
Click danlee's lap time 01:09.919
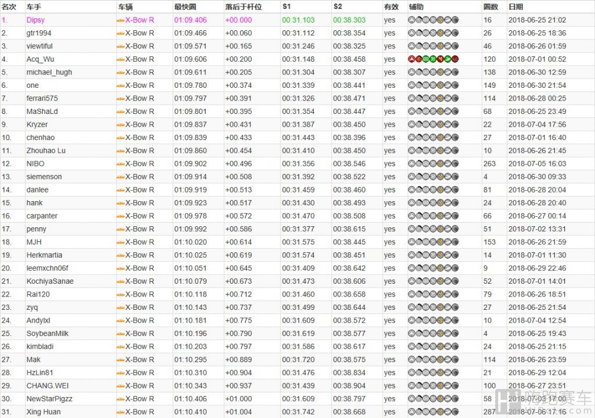pyautogui.click(x=191, y=190)
